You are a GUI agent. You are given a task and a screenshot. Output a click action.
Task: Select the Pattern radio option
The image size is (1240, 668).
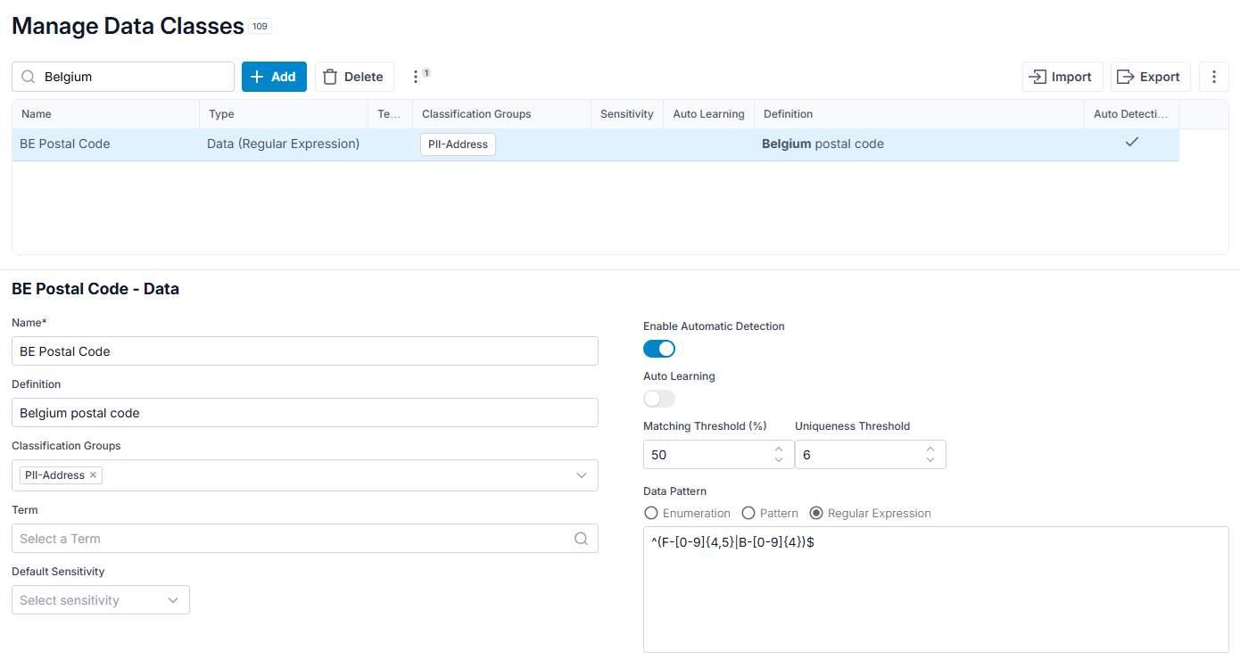tap(748, 514)
